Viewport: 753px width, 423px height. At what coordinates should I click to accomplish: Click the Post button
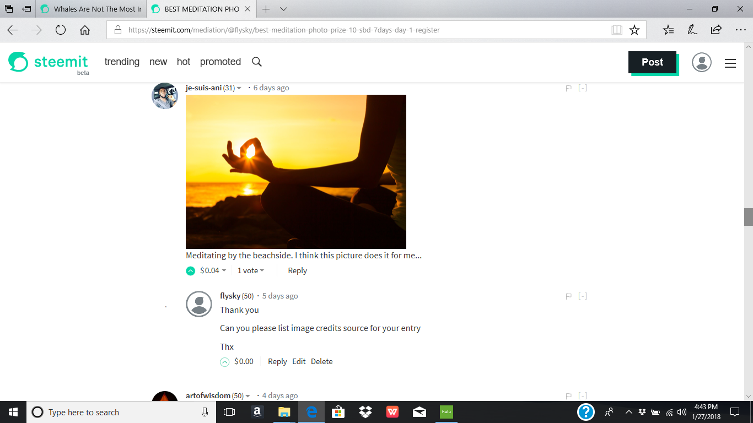point(652,62)
